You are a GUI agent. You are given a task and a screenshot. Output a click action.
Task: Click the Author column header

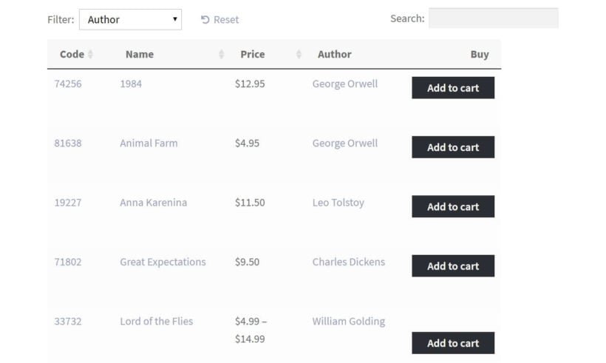pyautogui.click(x=334, y=54)
